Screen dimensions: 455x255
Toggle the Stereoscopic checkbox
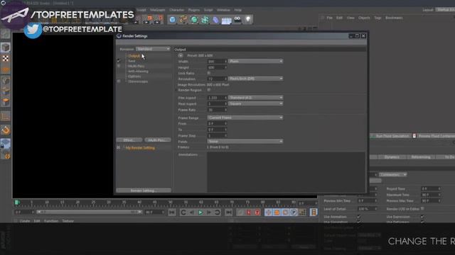click(x=119, y=81)
